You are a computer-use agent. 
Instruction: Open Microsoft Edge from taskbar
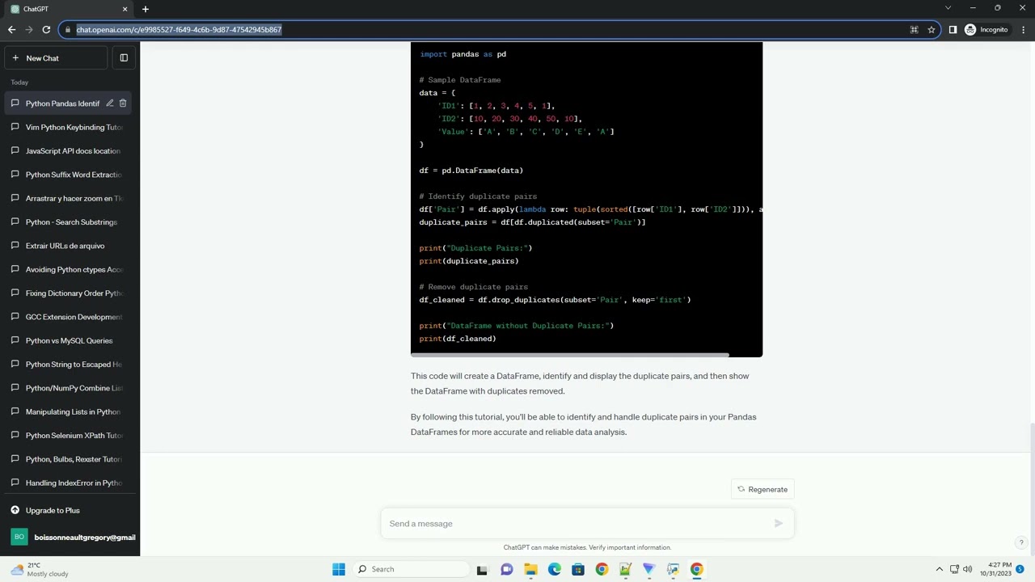[554, 569]
